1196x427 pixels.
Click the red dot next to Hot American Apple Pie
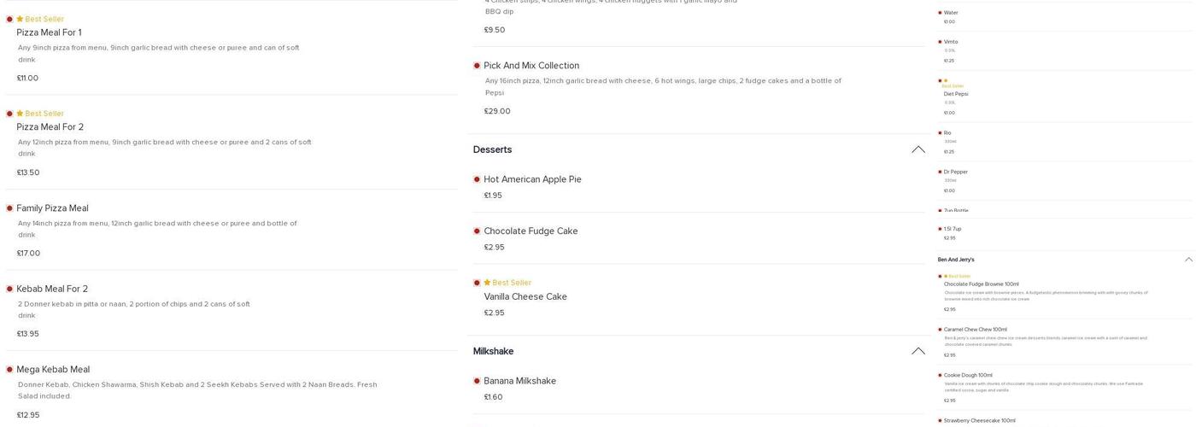(x=477, y=179)
